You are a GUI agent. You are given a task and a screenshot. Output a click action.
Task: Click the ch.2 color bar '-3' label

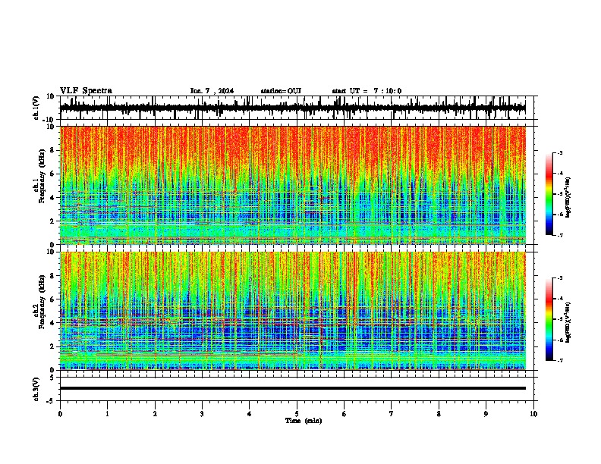pos(560,278)
